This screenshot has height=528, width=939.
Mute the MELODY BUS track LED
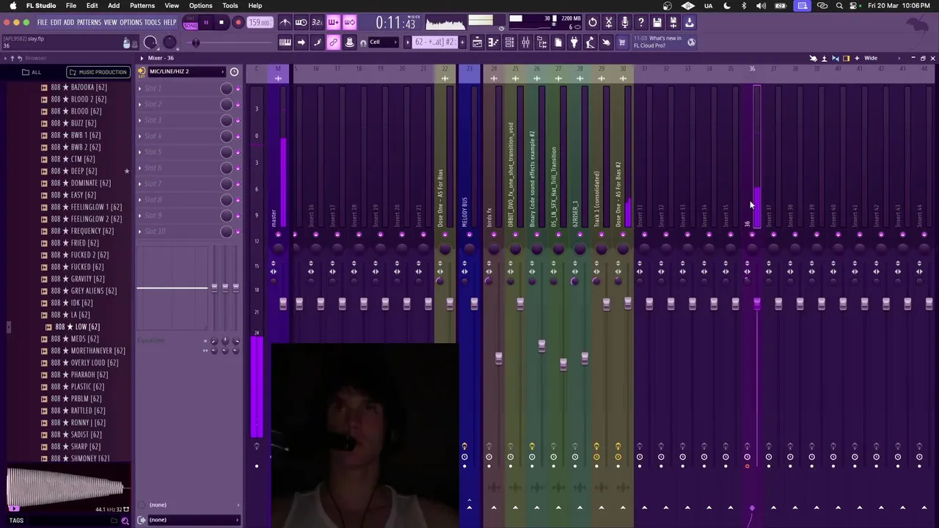(x=469, y=235)
